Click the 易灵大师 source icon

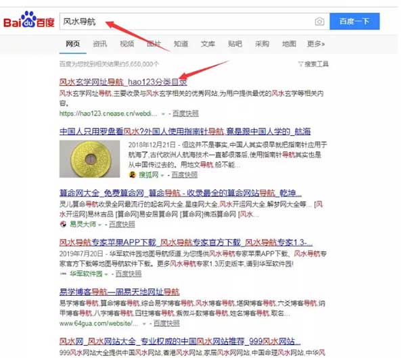[63, 224]
